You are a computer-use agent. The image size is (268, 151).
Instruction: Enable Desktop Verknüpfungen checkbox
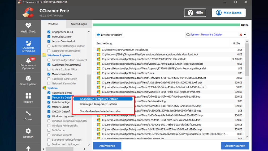click(49, 144)
